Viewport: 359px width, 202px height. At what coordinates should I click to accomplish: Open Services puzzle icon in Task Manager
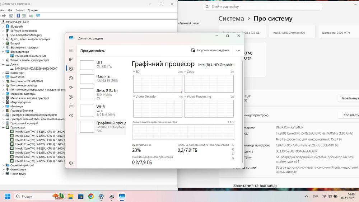point(71,116)
